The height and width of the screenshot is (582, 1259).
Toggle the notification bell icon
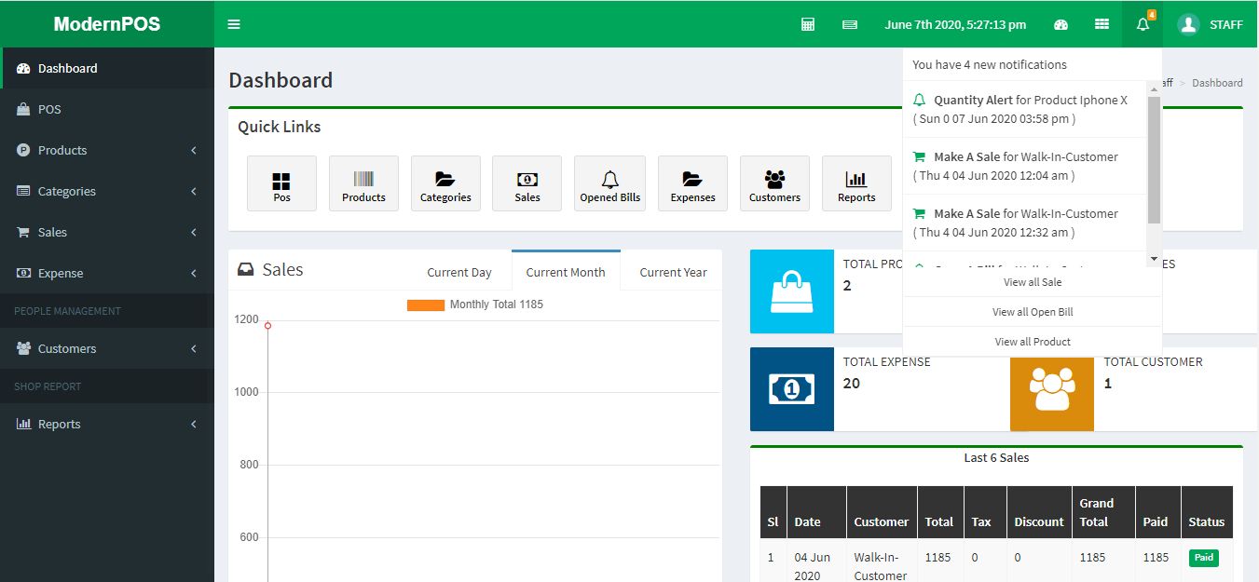point(1143,24)
